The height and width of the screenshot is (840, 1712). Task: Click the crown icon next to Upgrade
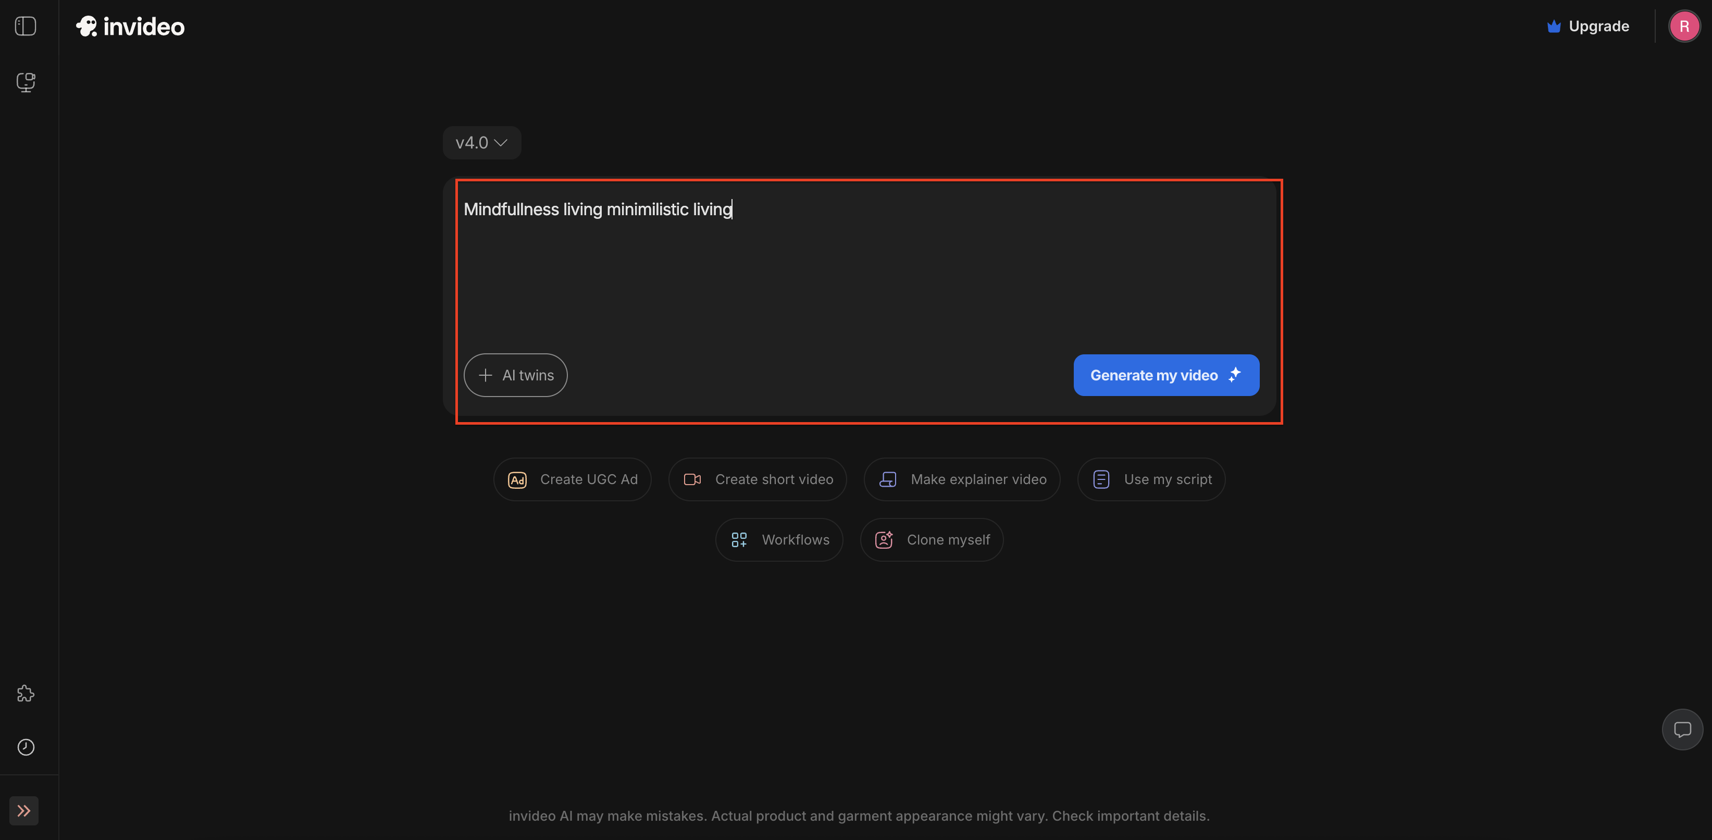coord(1554,26)
